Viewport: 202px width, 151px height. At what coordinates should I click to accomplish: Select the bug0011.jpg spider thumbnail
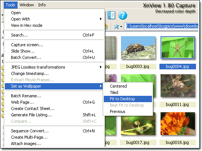point(178,85)
